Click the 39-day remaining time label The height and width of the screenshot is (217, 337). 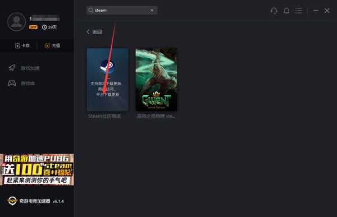(49, 27)
